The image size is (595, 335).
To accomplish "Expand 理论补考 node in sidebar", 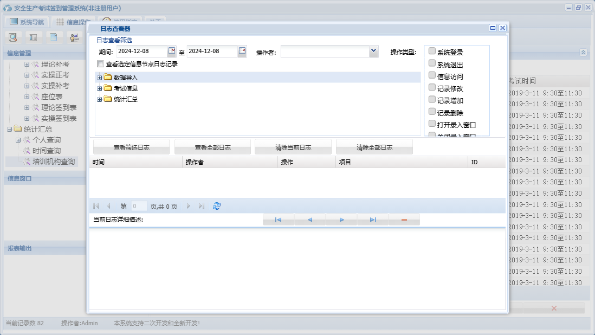I will point(27,65).
